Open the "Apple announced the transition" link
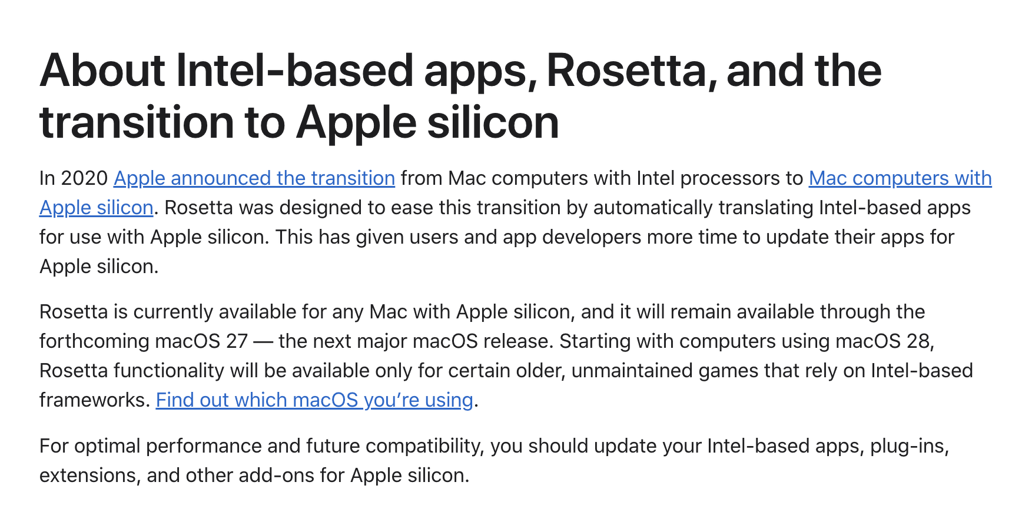Screen dimensions: 1022x532 tap(254, 178)
